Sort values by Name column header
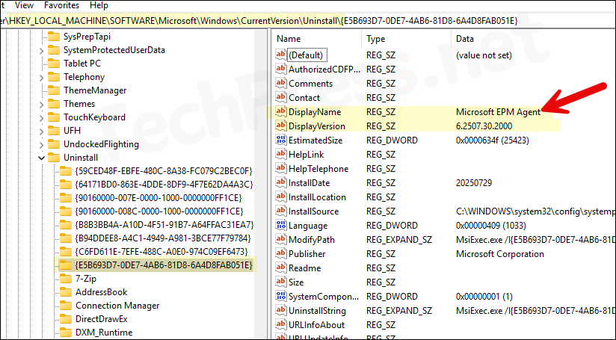Image resolution: width=616 pixels, height=340 pixels. pos(289,39)
